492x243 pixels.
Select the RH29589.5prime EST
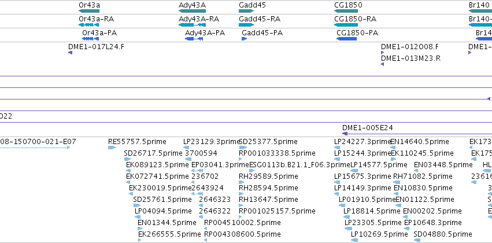tap(241, 182)
